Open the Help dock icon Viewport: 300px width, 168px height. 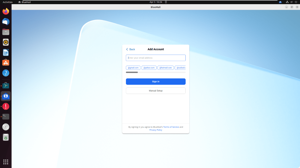coord(6,73)
